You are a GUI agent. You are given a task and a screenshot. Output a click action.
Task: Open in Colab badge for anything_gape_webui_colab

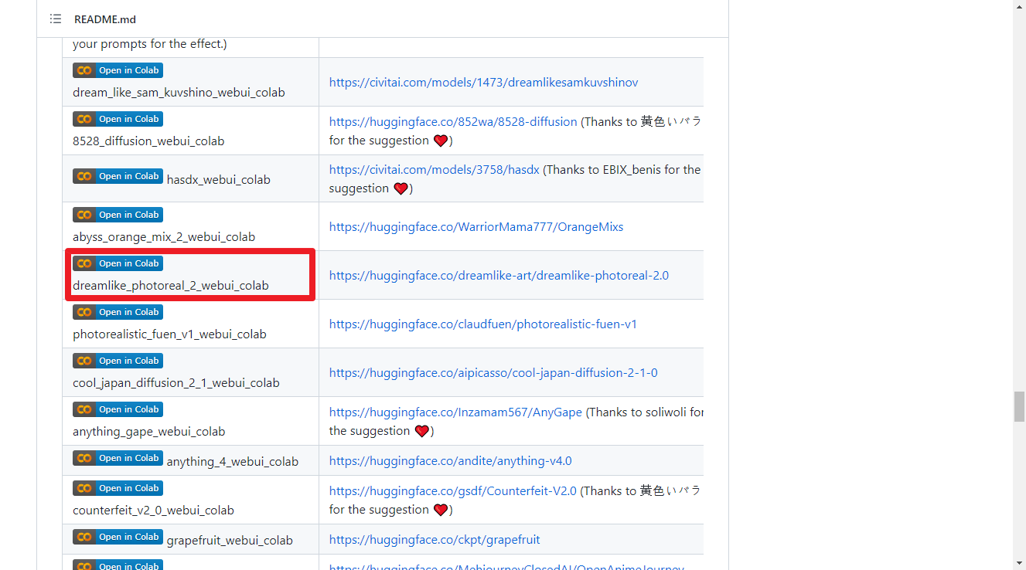(x=118, y=409)
